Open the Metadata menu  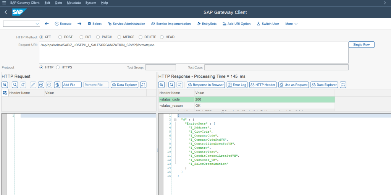tap(73, 3)
